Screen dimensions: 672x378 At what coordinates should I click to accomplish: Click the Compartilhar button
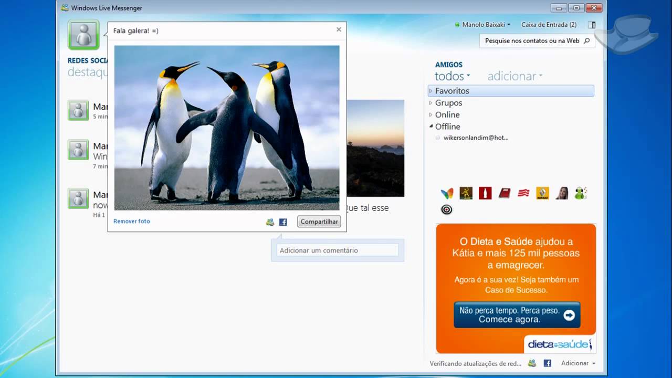coord(319,222)
